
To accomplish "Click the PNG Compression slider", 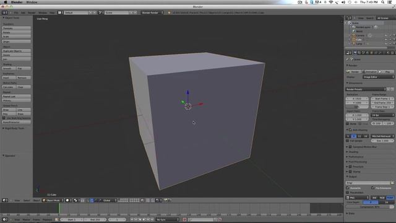I will tap(370, 206).
